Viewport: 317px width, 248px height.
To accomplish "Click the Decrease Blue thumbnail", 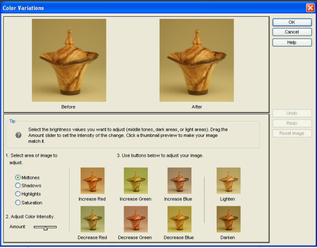I will pyautogui.click(x=179, y=219).
